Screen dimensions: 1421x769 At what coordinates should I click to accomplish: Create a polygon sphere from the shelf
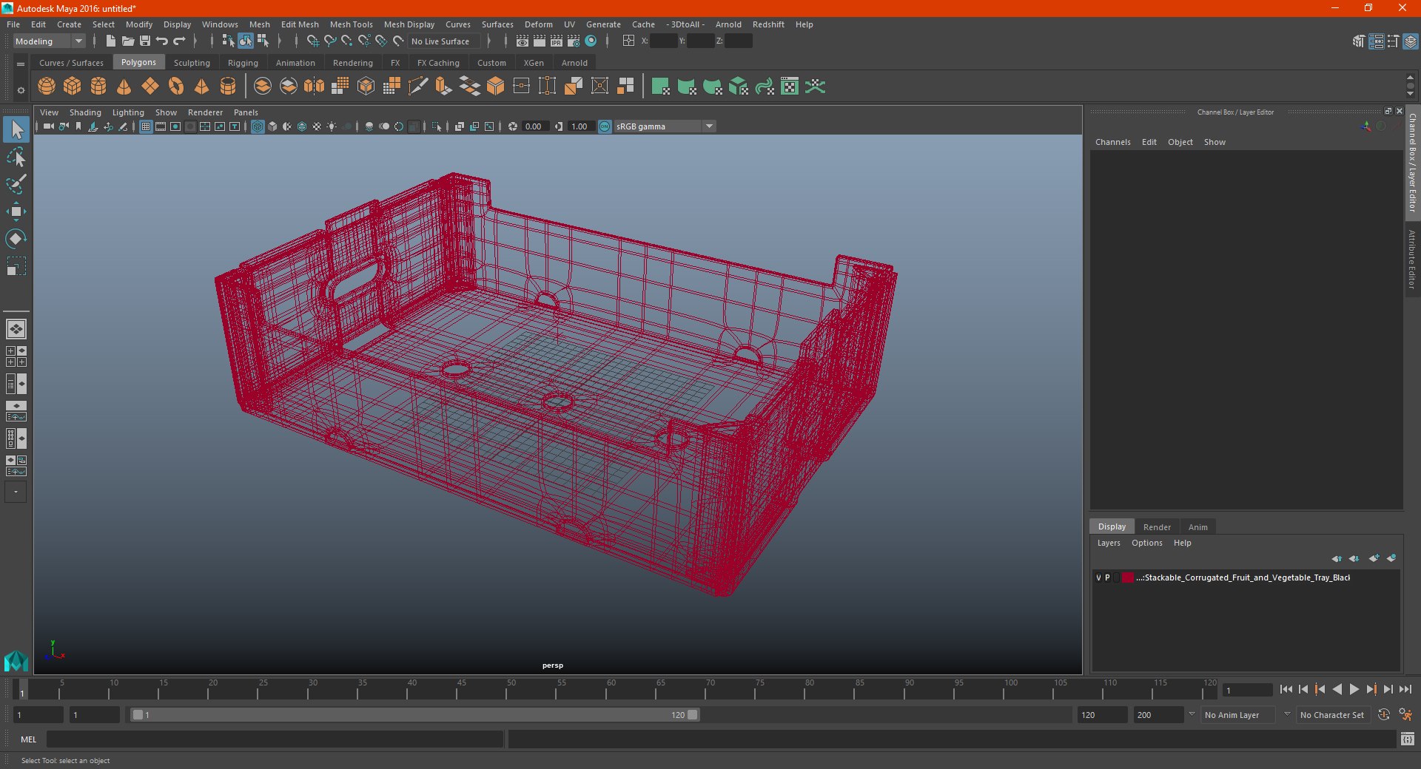[x=47, y=87]
